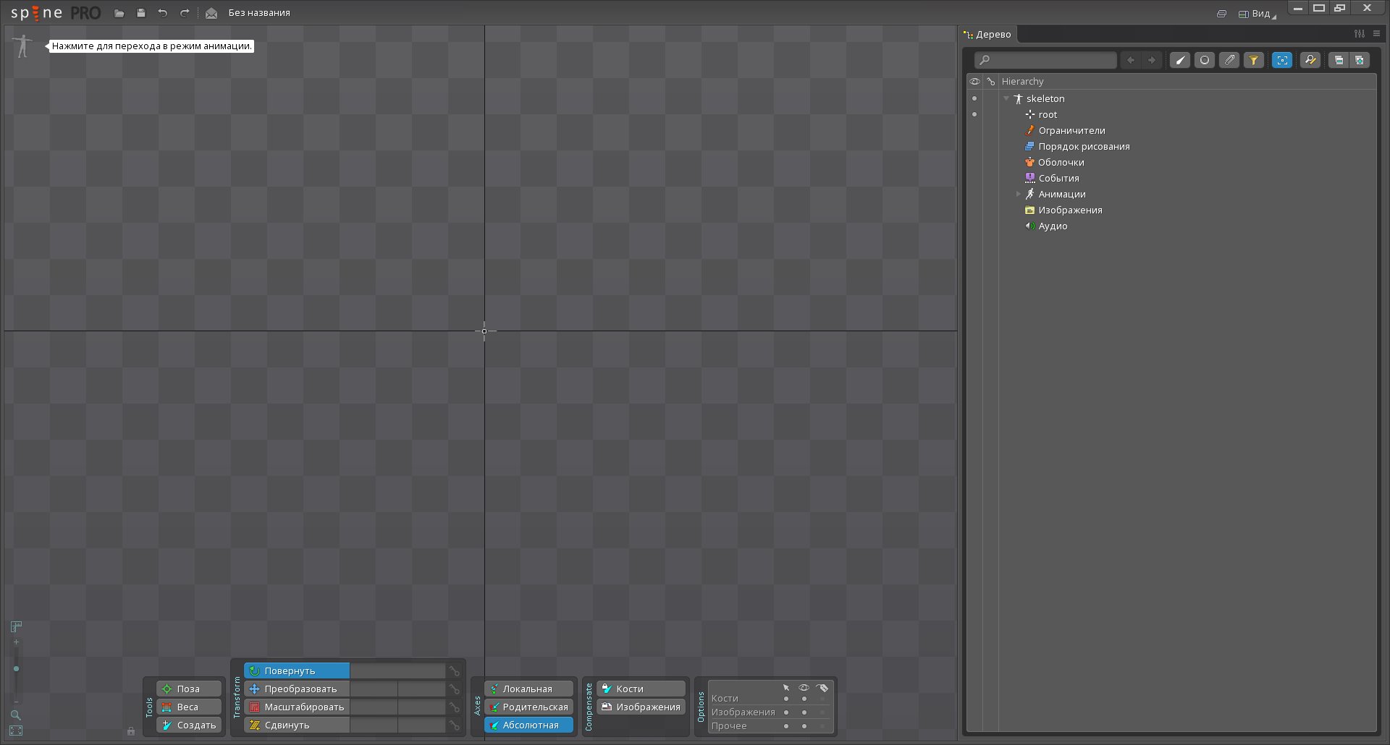The width and height of the screenshot is (1390, 745).
Task: Expand the Анимации node
Action: pos(1018,194)
